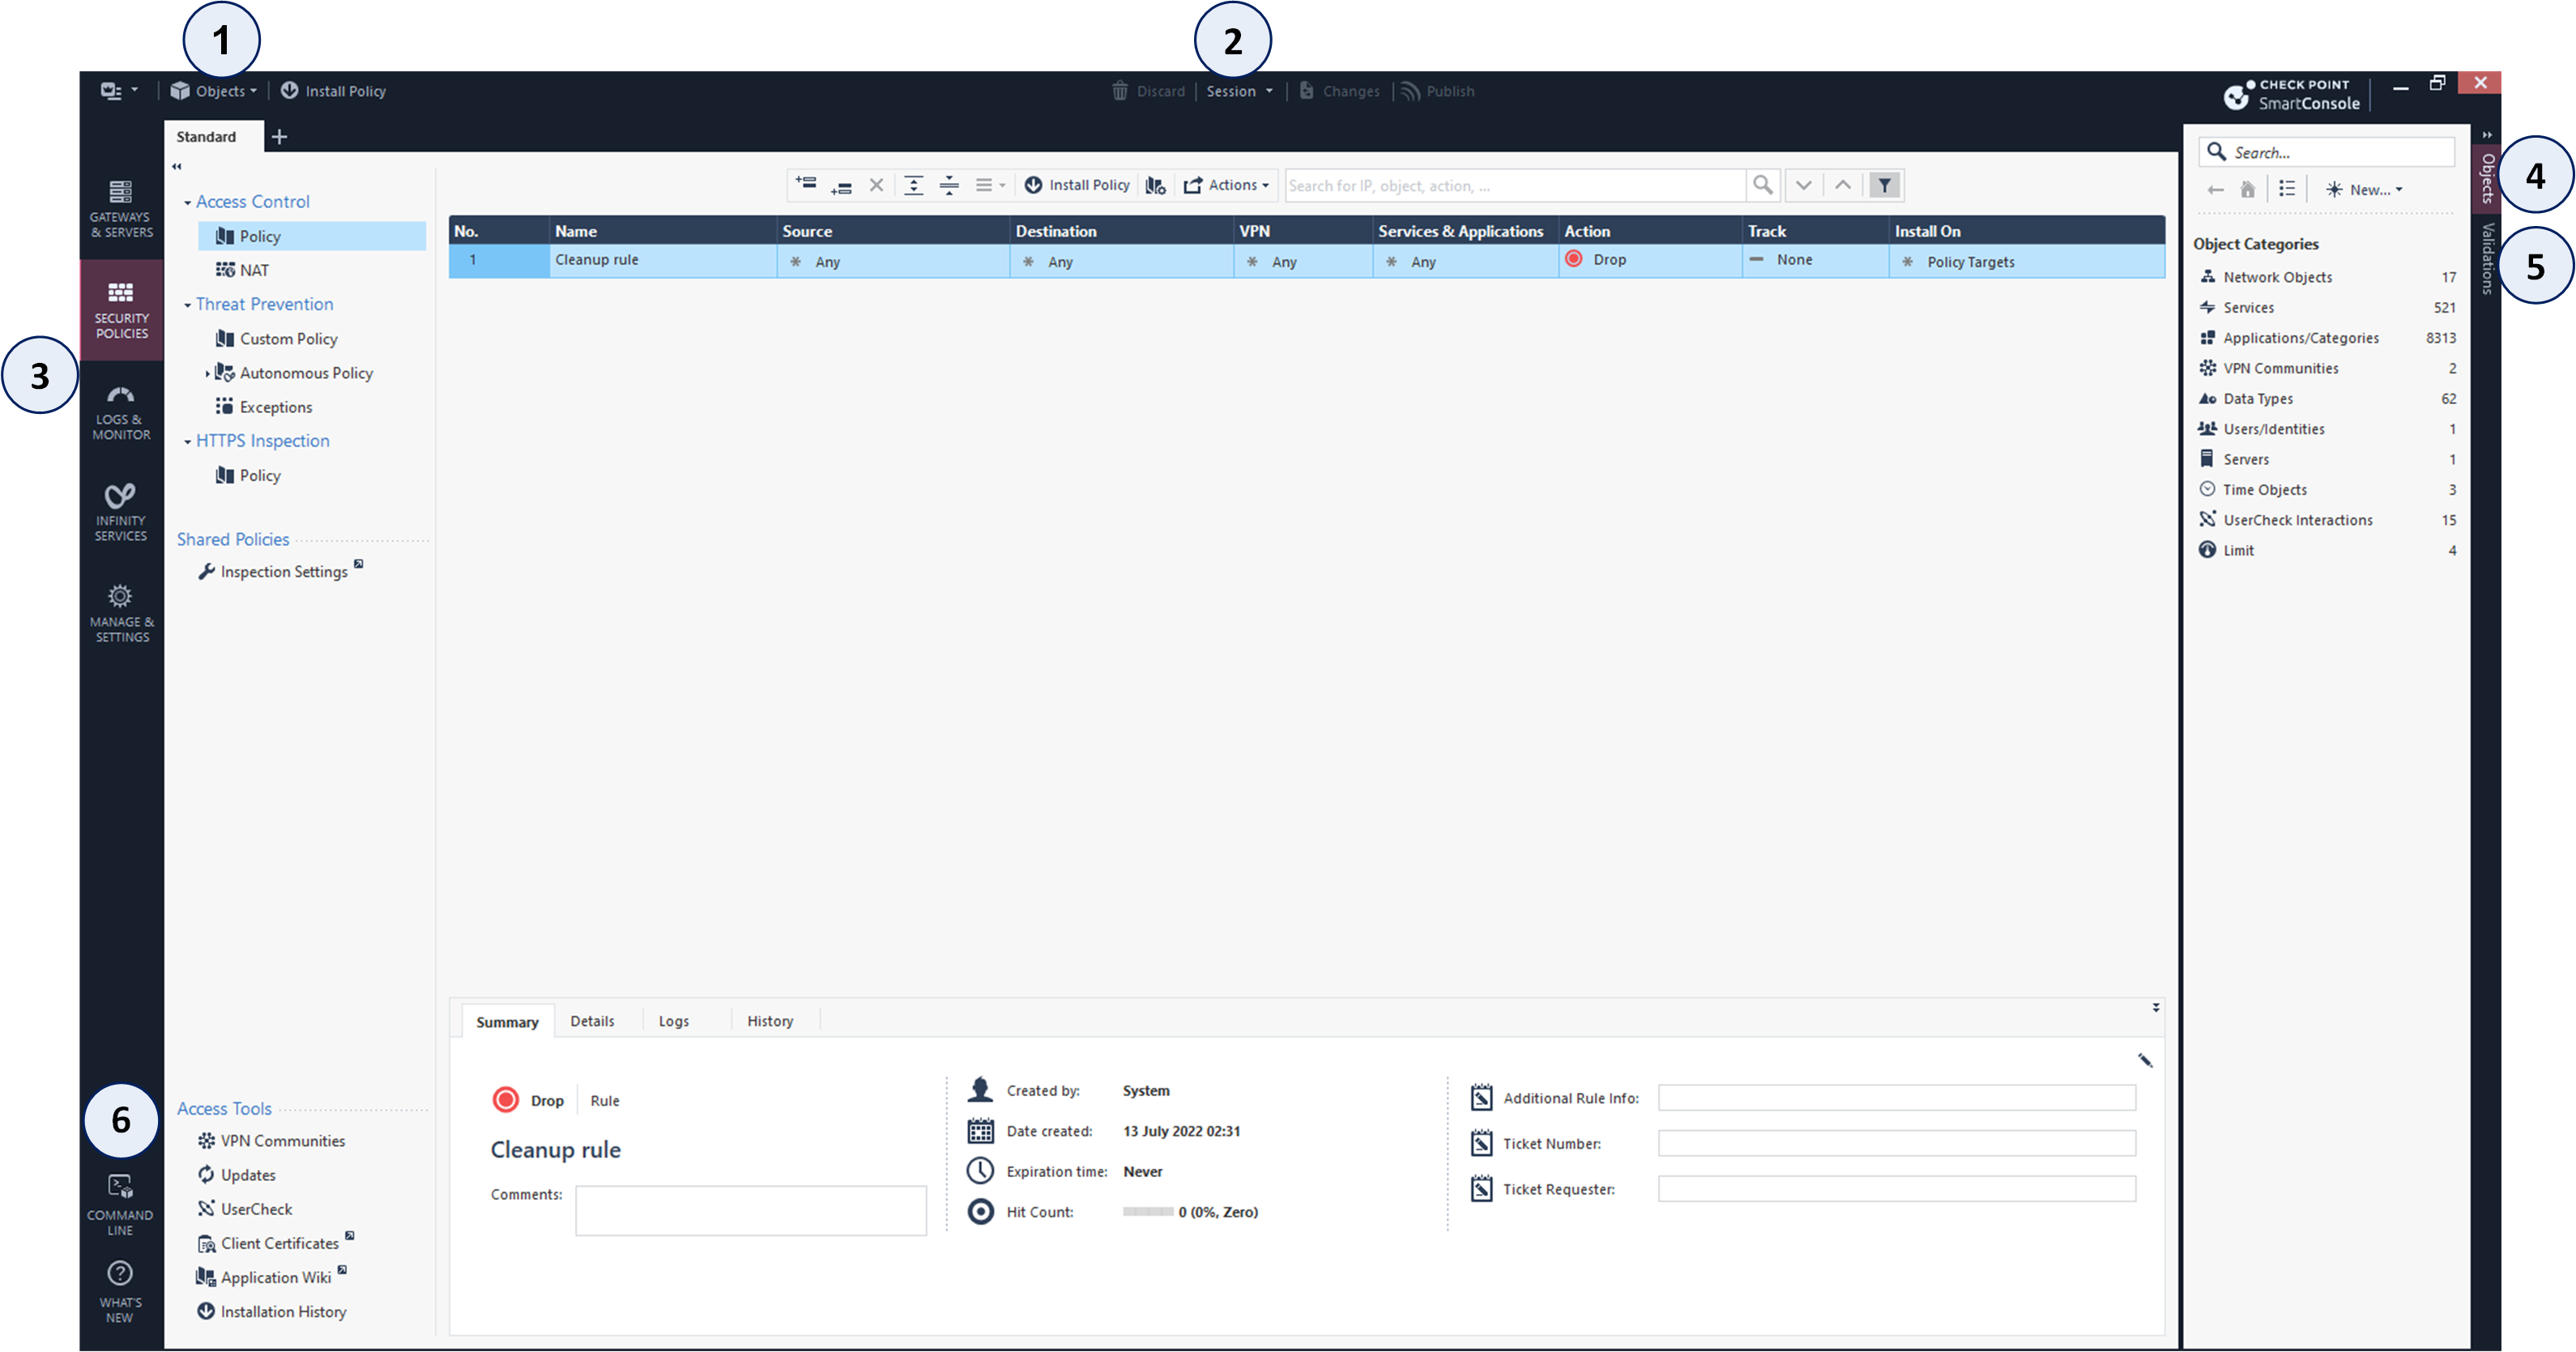Click delete rule X icon
2576x1352 pixels.
876,185
